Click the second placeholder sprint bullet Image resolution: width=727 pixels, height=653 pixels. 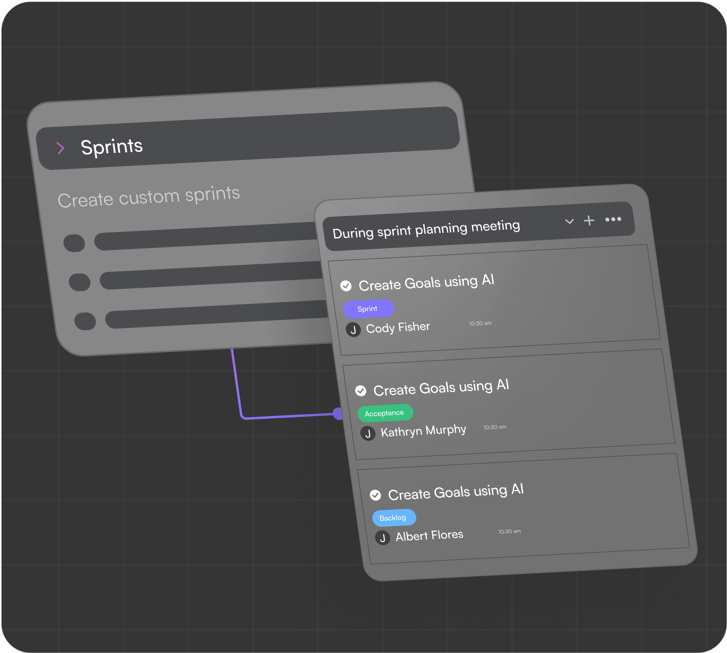[x=79, y=282]
